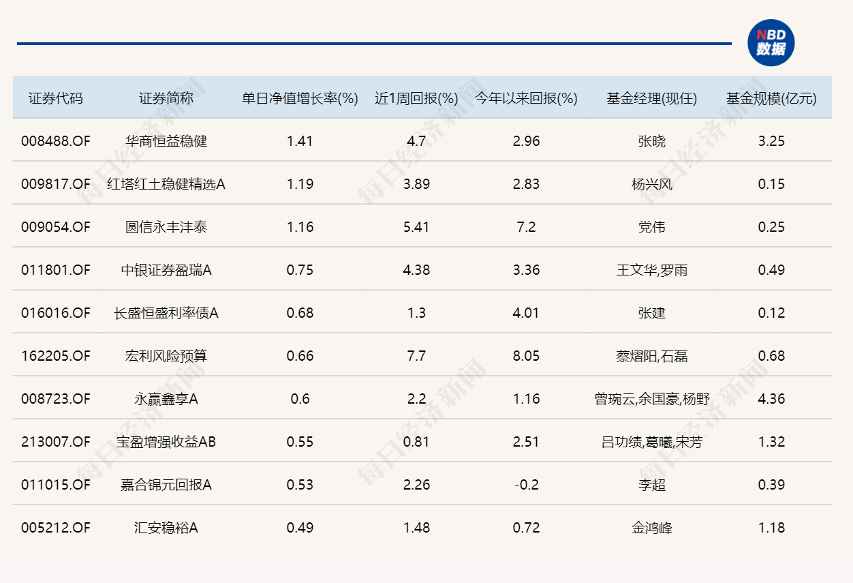Click the 7.2 yearly return of 圆信永丰沣泰

[526, 227]
